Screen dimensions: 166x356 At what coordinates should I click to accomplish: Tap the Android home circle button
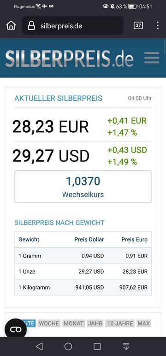point(68,346)
